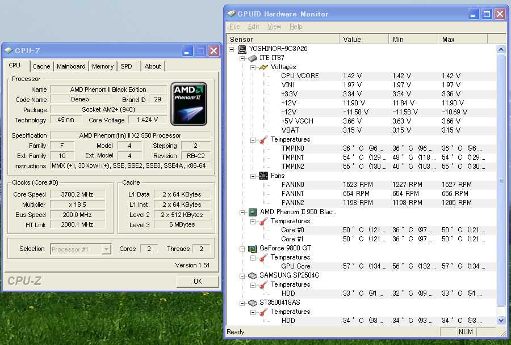The image size is (511, 345).
Task: Select the GPU Core temperature row
Action: point(388,266)
